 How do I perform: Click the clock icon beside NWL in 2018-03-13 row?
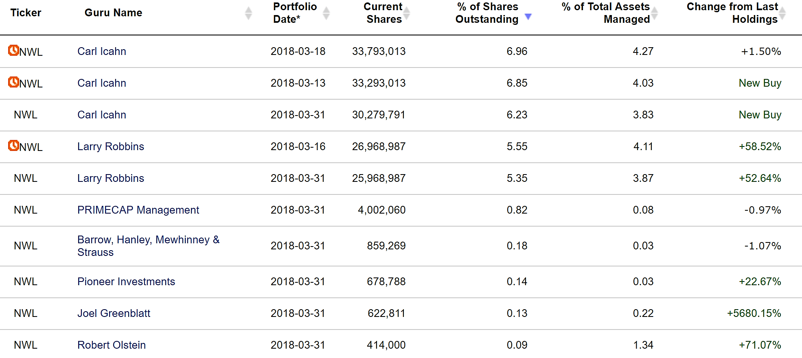(x=13, y=82)
